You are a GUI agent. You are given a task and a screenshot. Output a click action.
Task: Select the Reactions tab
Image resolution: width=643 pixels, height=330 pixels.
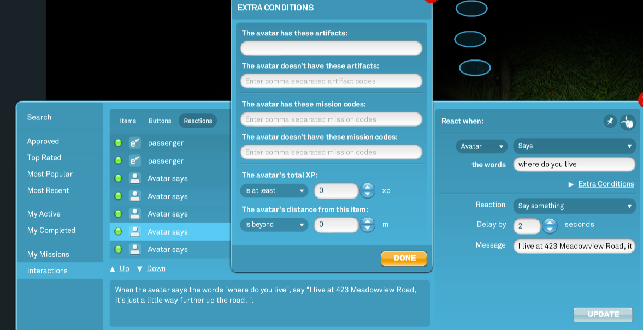click(198, 121)
